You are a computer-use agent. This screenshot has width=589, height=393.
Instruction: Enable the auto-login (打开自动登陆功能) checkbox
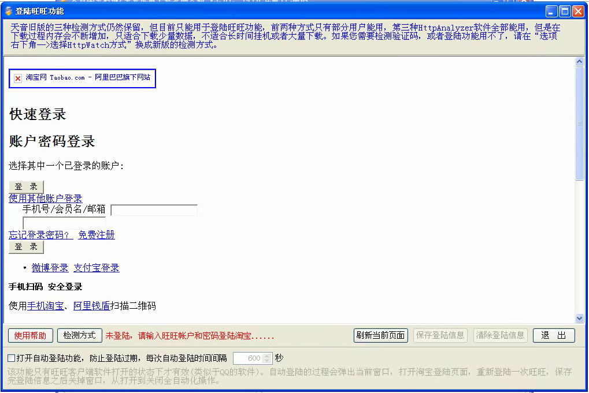(12, 358)
